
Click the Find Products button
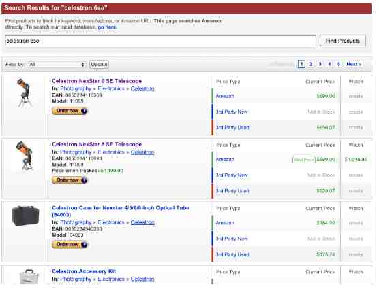point(342,41)
